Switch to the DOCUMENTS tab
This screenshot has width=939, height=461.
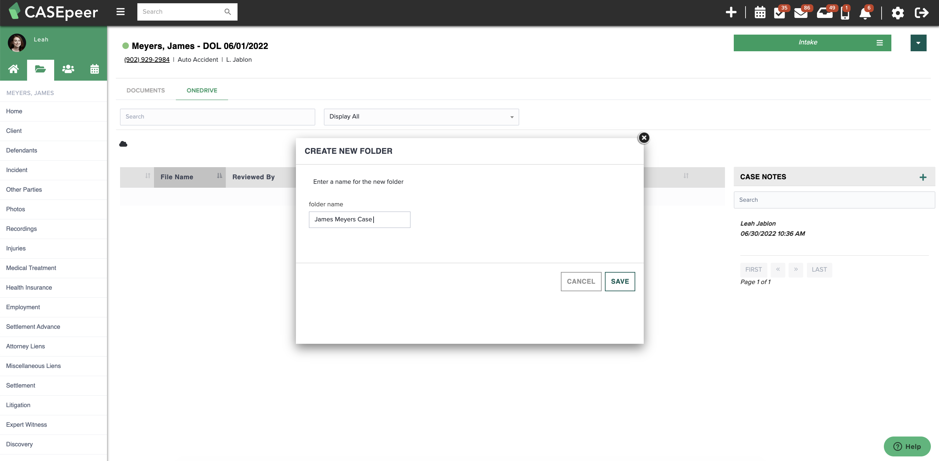tap(146, 90)
